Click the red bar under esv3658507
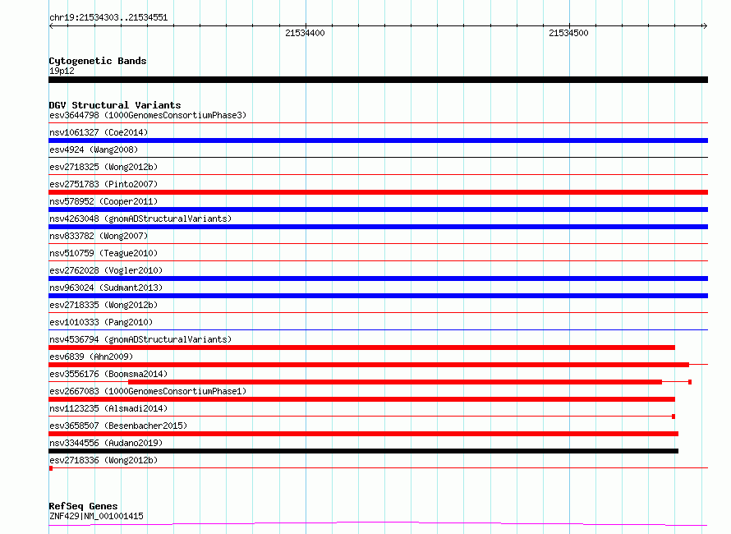The image size is (731, 534). 363,434
